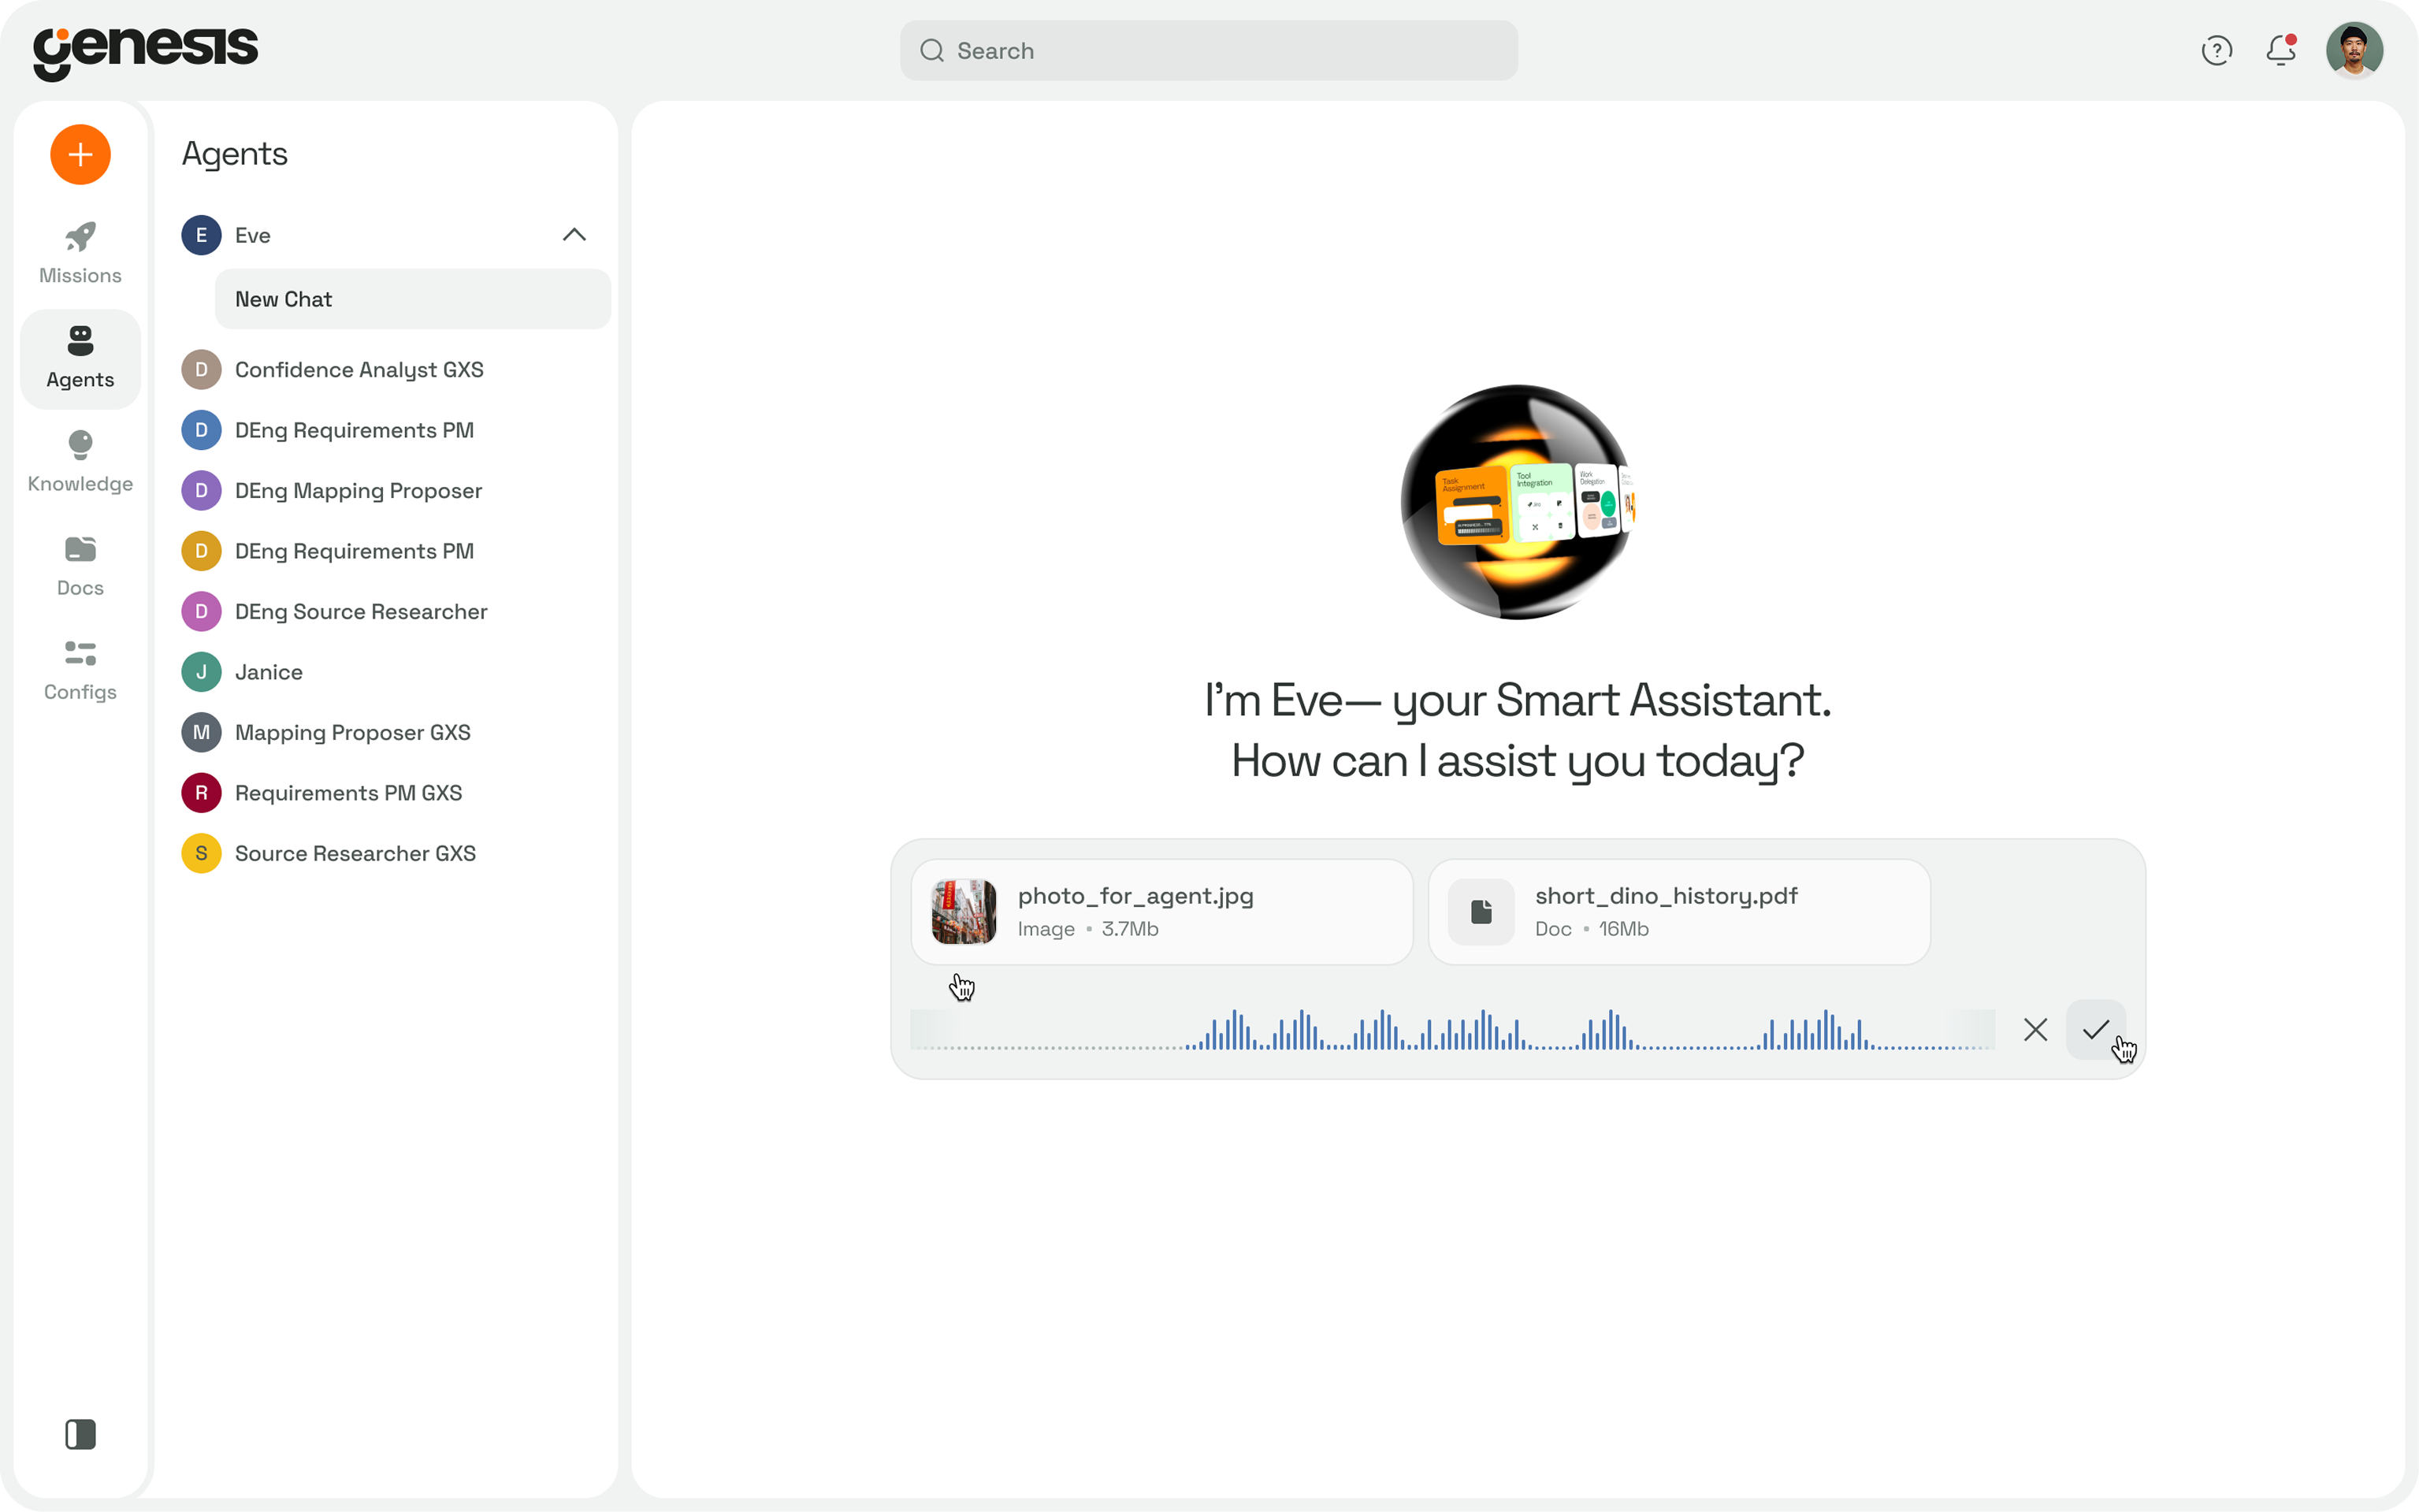The width and height of the screenshot is (2419, 1512).
Task: Open the Knowledge section
Action: click(x=80, y=462)
